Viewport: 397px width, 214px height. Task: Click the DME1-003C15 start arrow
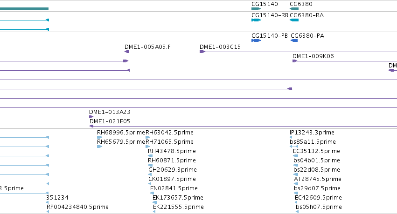click(x=202, y=52)
